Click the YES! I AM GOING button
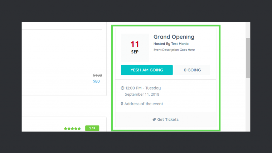272x153 pixels. (x=147, y=70)
